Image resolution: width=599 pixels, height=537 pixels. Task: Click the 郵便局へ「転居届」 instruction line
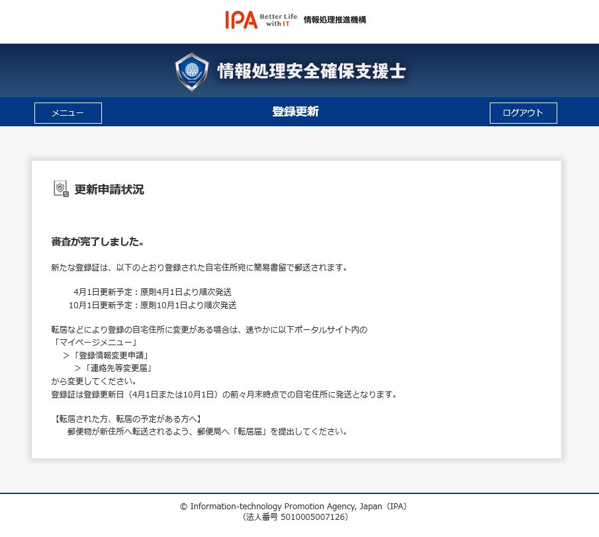tap(207, 432)
